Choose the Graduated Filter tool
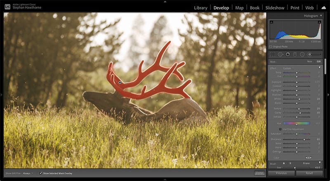This screenshot has height=181, width=330. pyautogui.click(x=295, y=54)
